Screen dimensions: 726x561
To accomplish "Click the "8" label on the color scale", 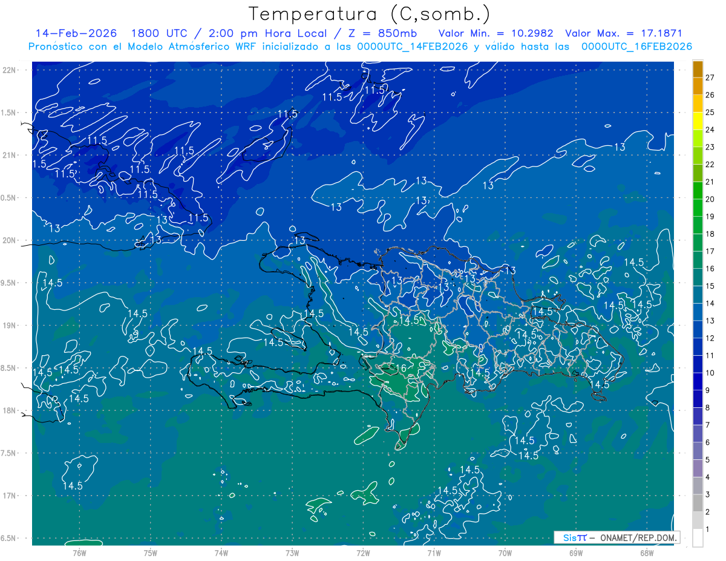I will pos(708,407).
